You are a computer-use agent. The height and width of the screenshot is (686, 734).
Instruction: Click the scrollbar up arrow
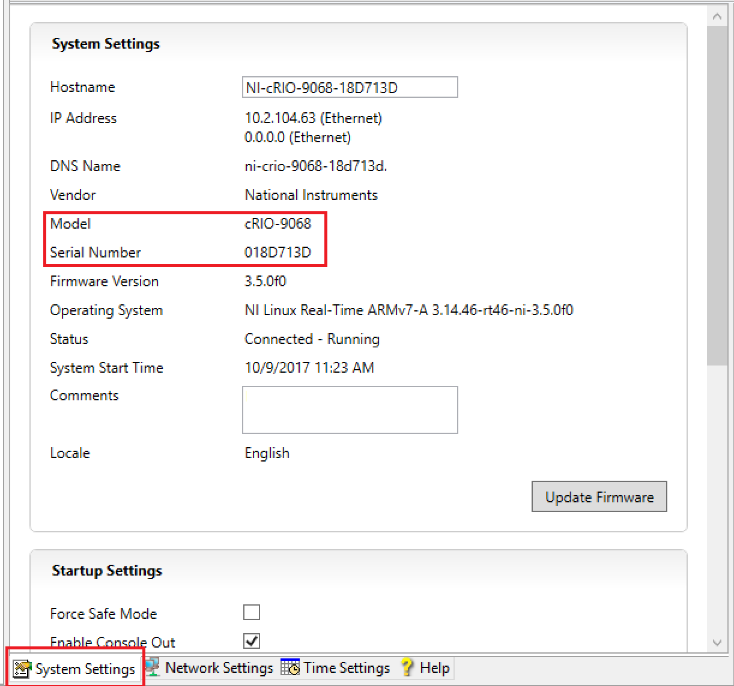717,17
